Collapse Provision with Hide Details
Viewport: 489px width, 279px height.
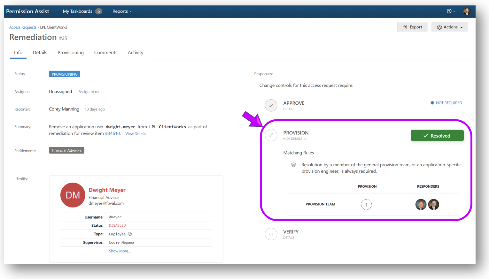click(x=294, y=139)
